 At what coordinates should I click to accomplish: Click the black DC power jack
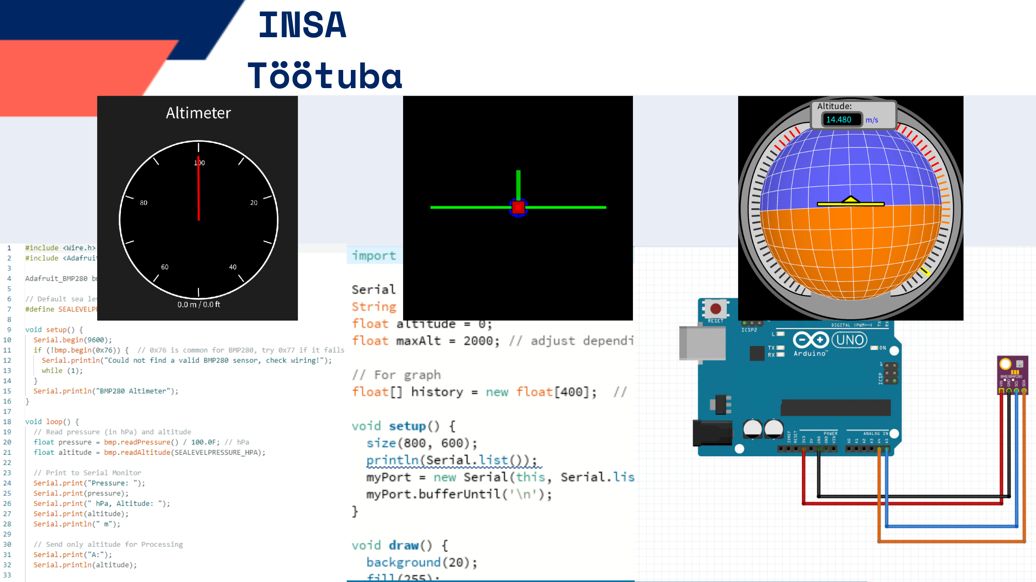712,433
